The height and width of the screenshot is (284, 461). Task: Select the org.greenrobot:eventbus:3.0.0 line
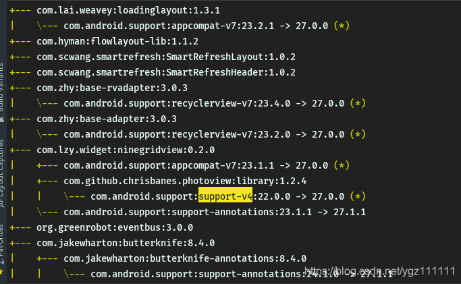[115, 227]
